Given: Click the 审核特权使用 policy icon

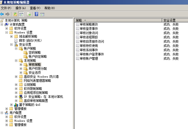Looking at the screenshot, I should coord(78,46).
